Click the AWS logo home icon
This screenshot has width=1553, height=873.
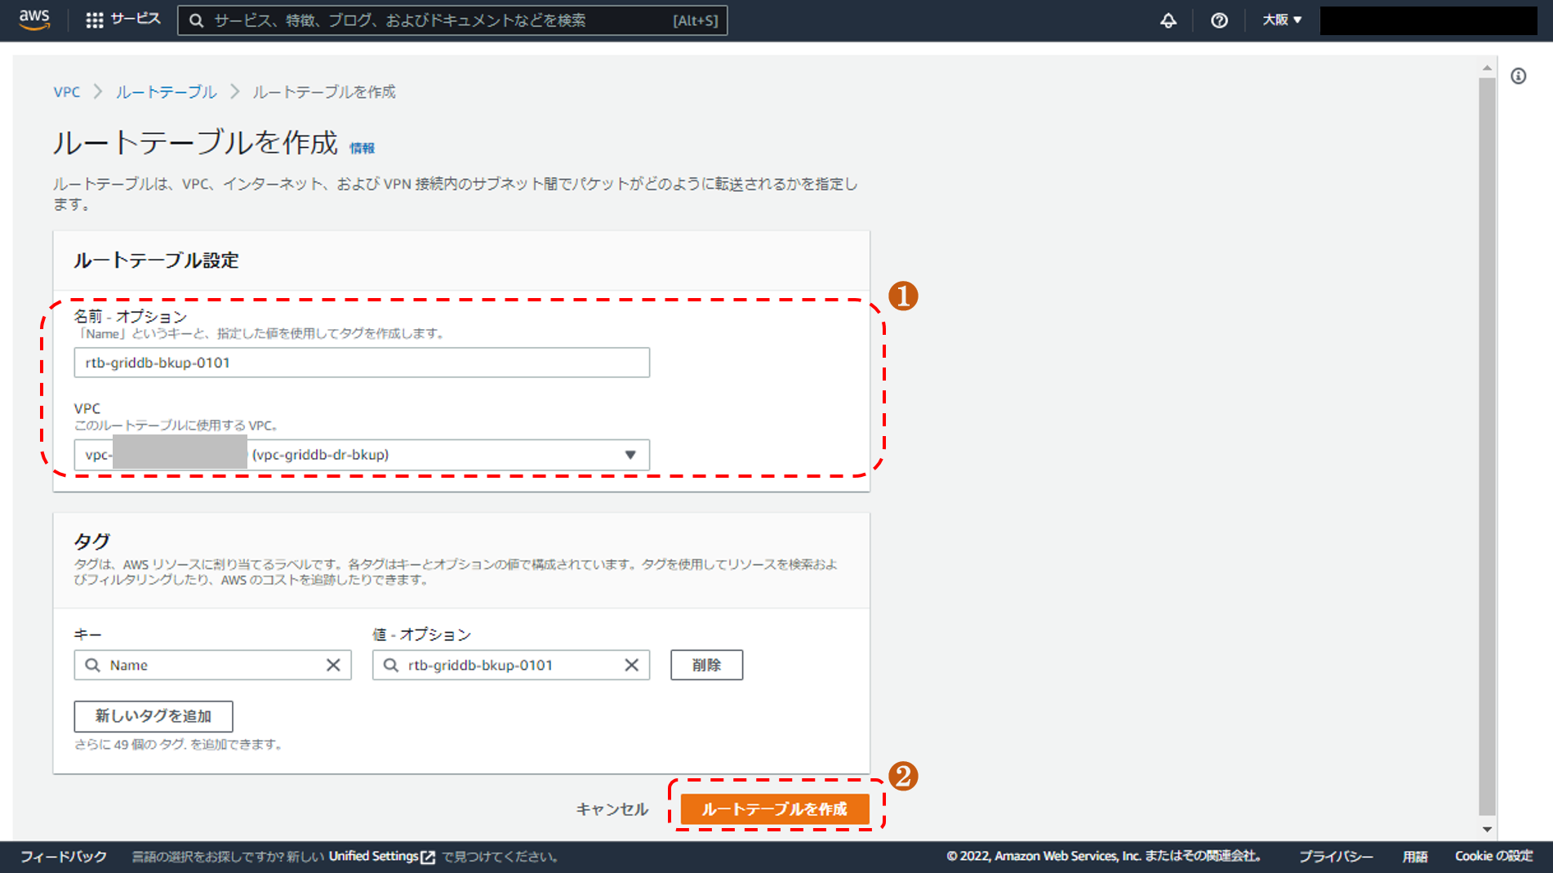tap(34, 20)
